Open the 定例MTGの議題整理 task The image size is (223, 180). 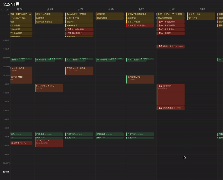tap(140, 14)
